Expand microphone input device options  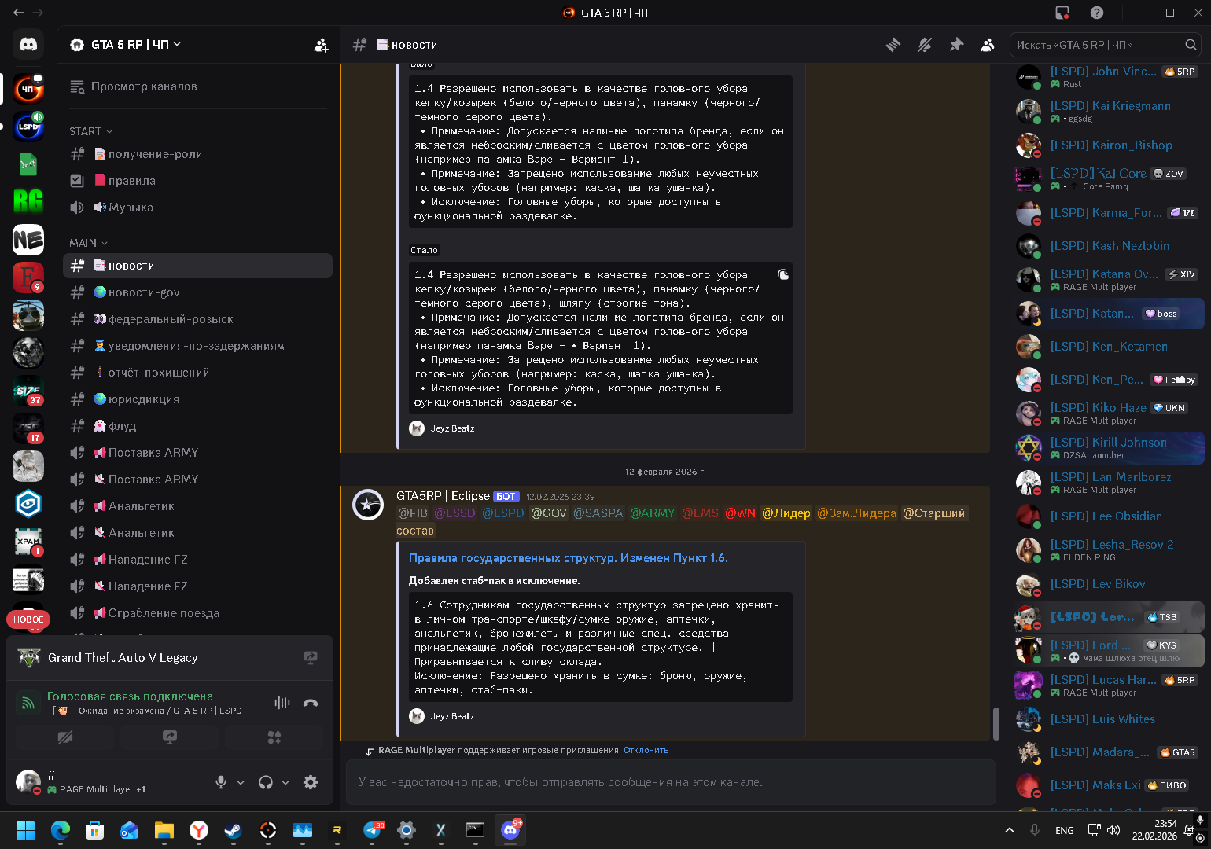241,782
